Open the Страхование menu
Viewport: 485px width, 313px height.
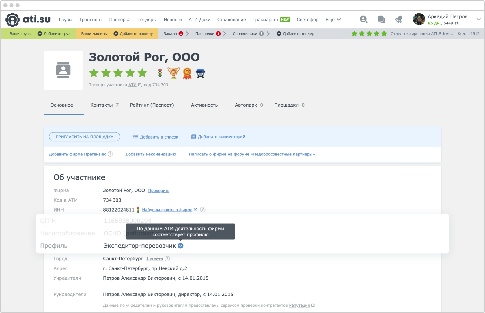coord(232,20)
